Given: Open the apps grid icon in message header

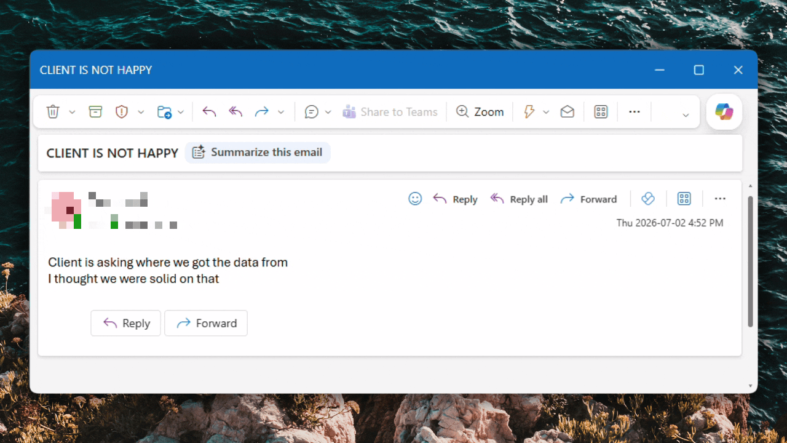Looking at the screenshot, I should click(x=684, y=199).
